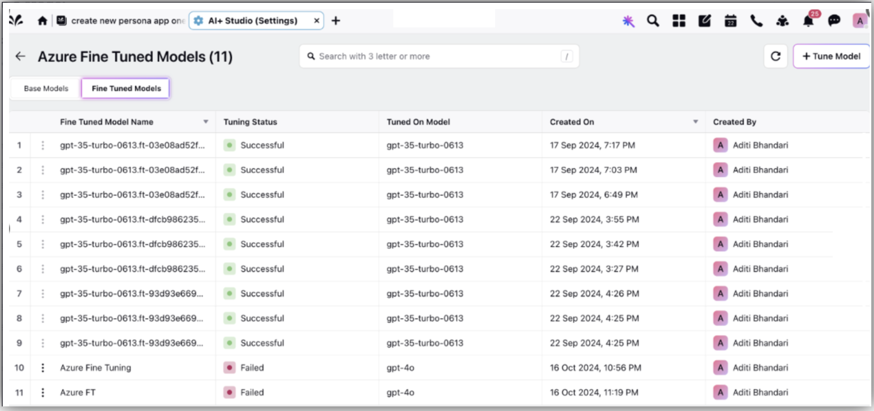Open the apps grid launcher icon
The image size is (874, 411).
679,21
